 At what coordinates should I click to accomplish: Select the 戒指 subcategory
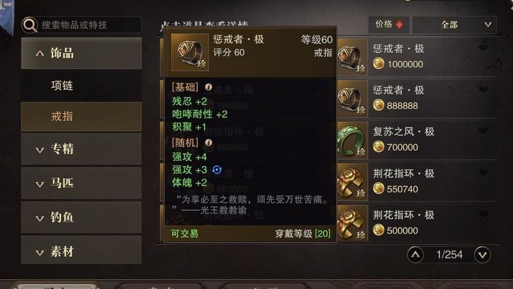(81, 117)
